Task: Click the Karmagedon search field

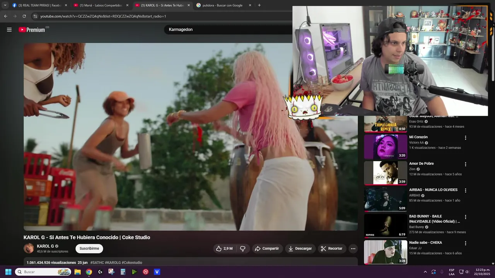Action: [x=228, y=30]
